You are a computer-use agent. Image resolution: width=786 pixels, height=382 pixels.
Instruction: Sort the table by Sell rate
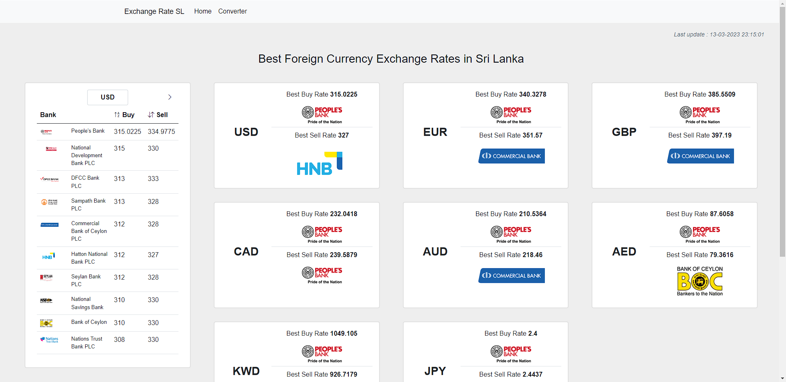click(158, 115)
